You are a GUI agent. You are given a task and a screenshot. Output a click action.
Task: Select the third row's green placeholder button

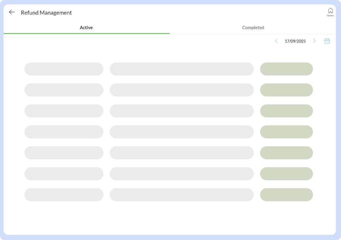286,111
